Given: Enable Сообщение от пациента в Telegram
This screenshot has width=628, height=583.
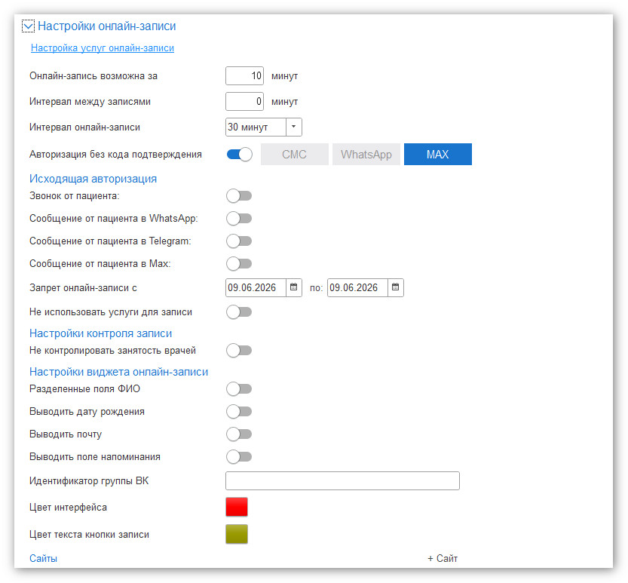Looking at the screenshot, I should [x=239, y=241].
